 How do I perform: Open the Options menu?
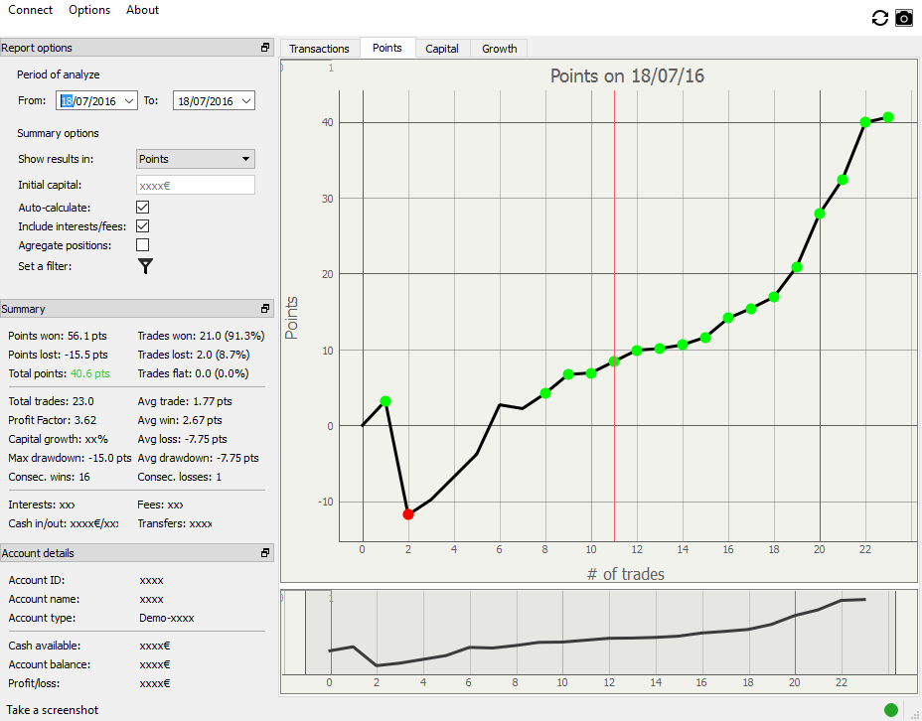coord(89,10)
